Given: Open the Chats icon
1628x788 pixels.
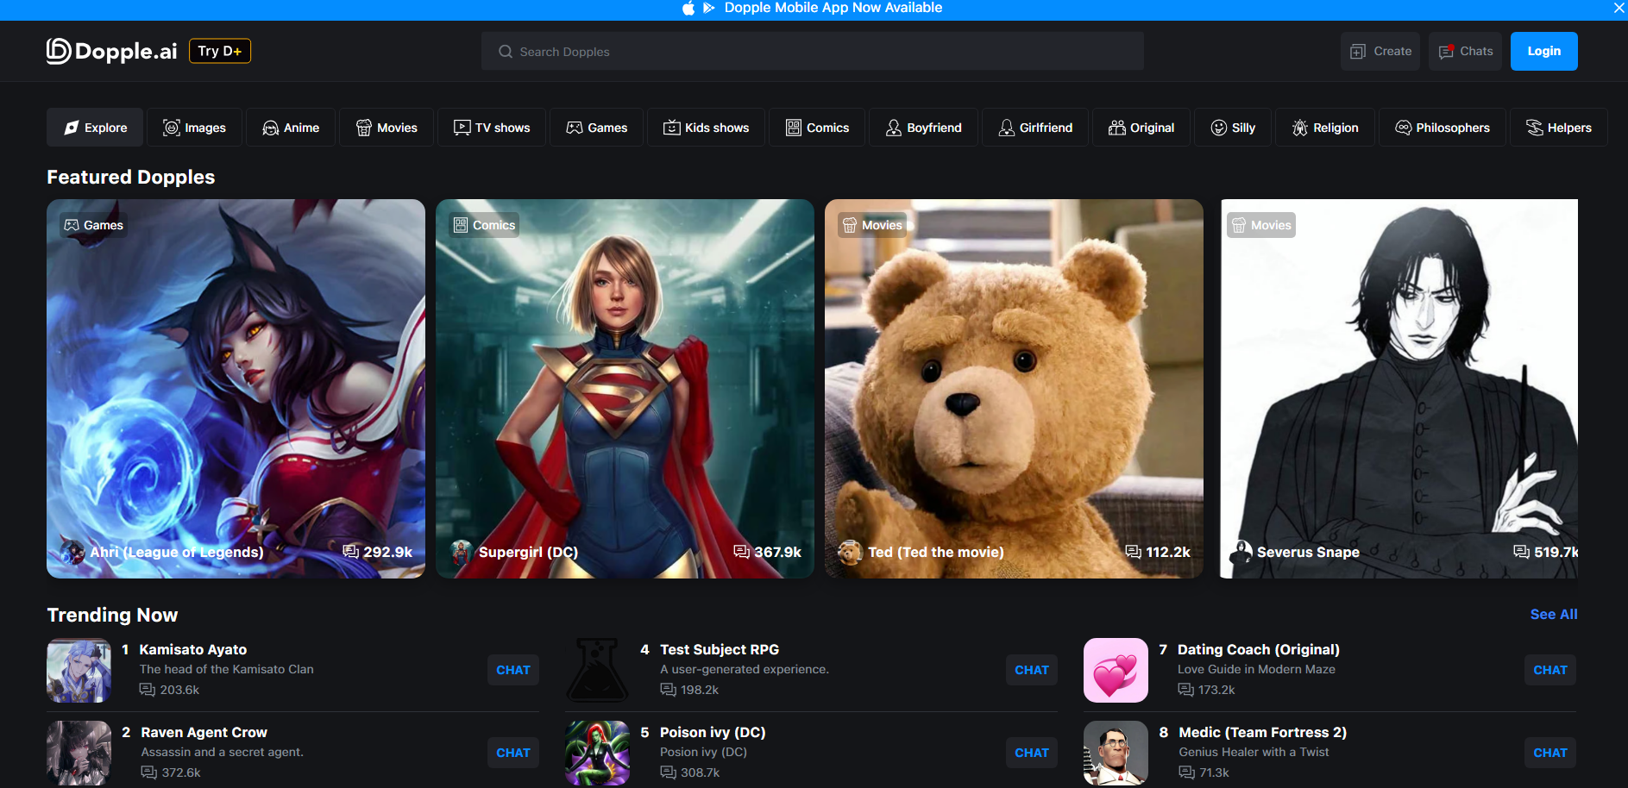Looking at the screenshot, I should 1446,51.
